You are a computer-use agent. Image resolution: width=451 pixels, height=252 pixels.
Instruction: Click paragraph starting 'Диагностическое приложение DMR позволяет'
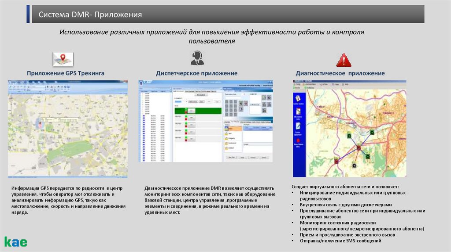[x=210, y=200]
